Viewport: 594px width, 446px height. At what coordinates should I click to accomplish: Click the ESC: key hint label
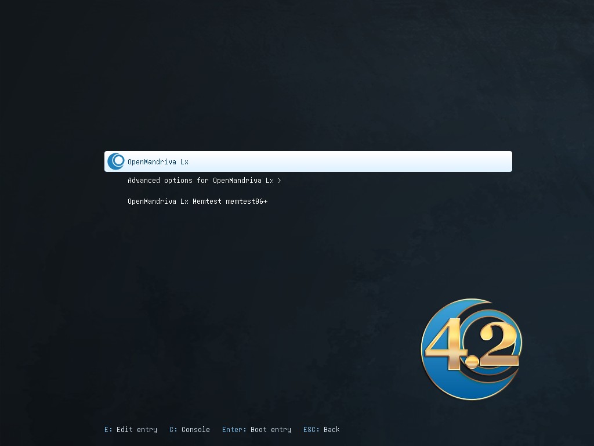click(x=311, y=430)
